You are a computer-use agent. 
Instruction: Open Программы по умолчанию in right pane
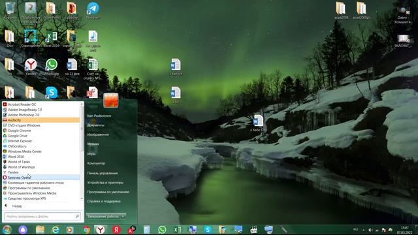tap(108, 192)
